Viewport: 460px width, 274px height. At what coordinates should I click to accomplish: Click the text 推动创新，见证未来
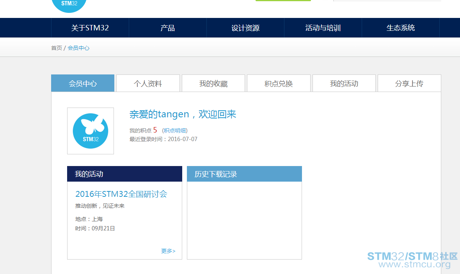(100, 206)
